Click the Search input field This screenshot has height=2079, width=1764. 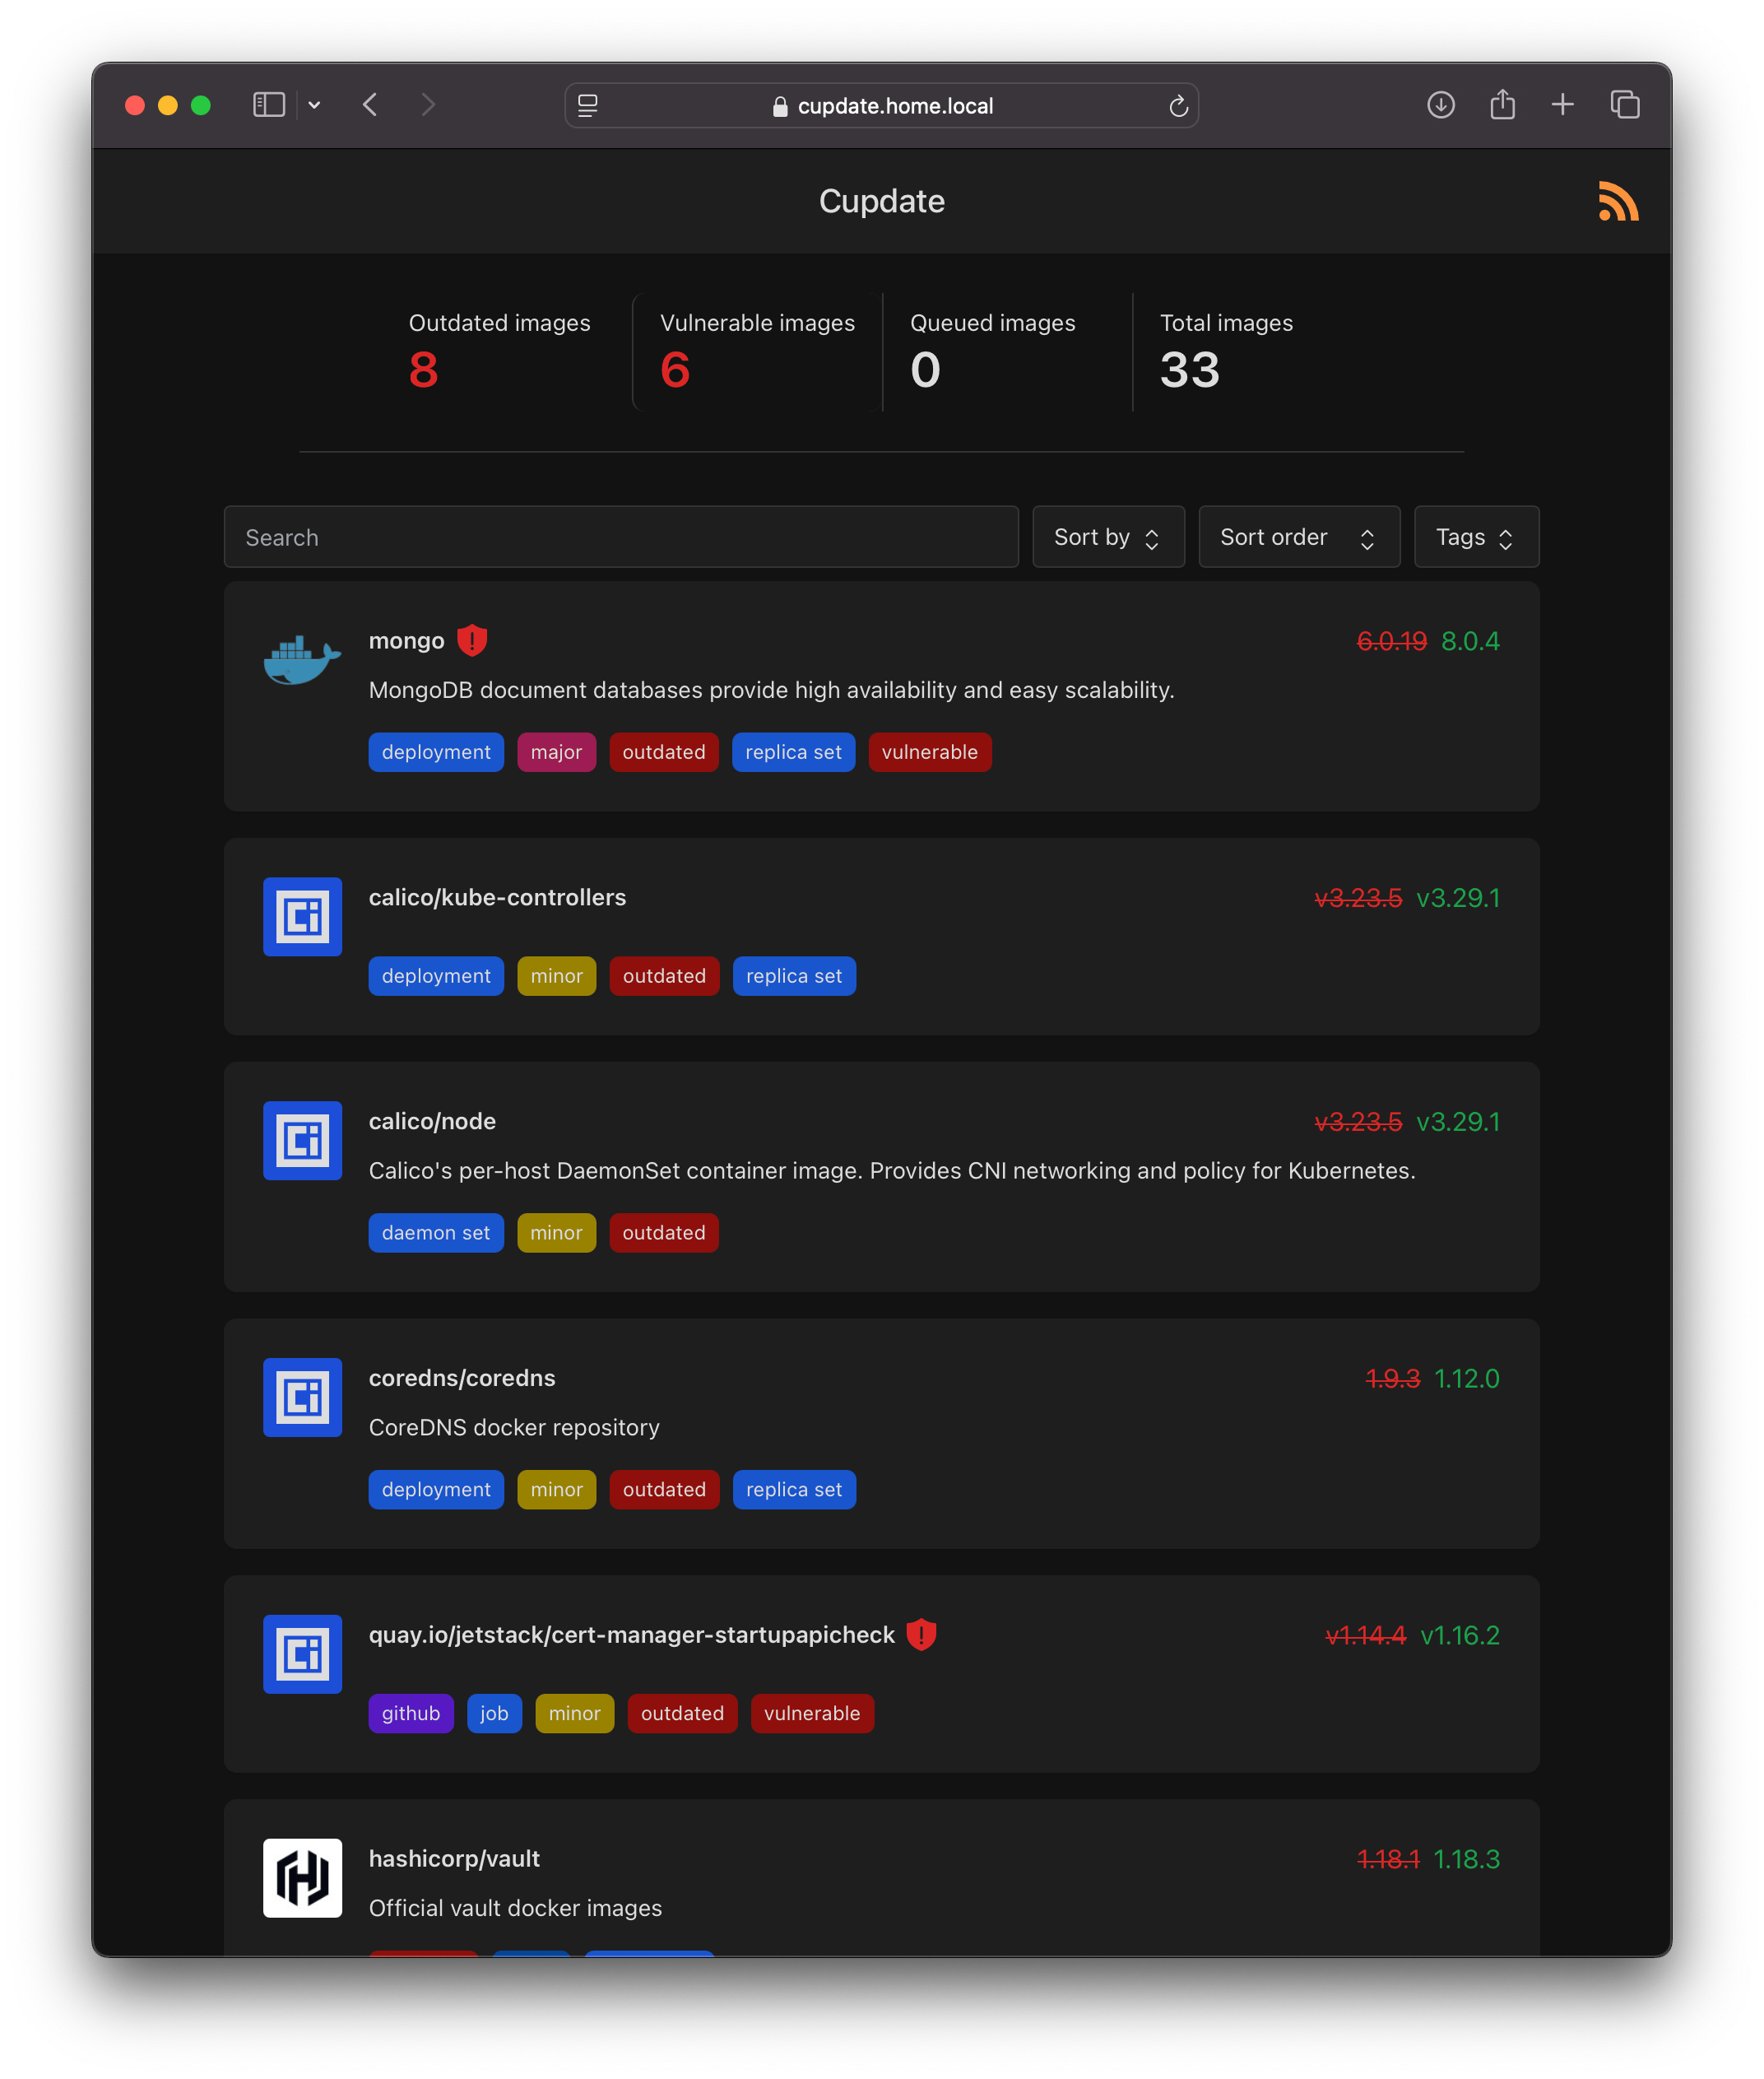point(618,537)
